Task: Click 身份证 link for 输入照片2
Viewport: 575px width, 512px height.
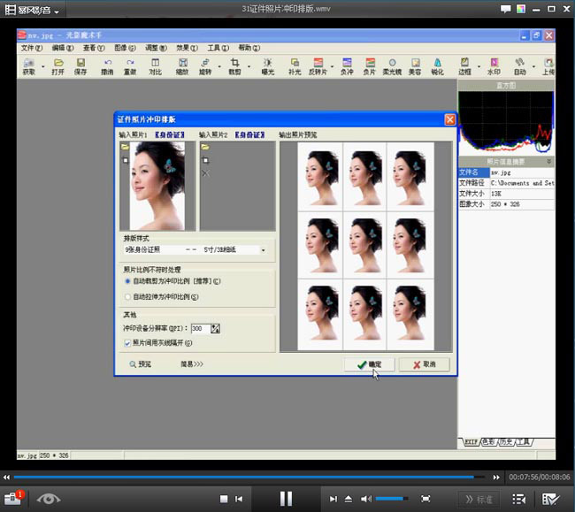Action: click(x=249, y=135)
